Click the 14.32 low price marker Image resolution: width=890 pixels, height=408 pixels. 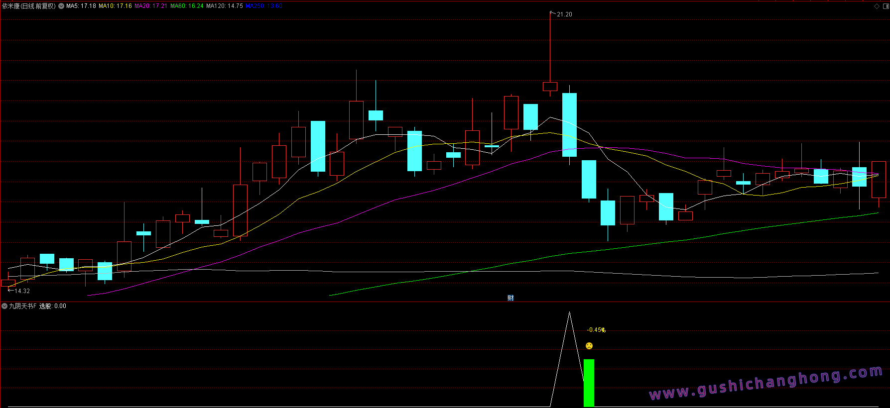(22, 291)
